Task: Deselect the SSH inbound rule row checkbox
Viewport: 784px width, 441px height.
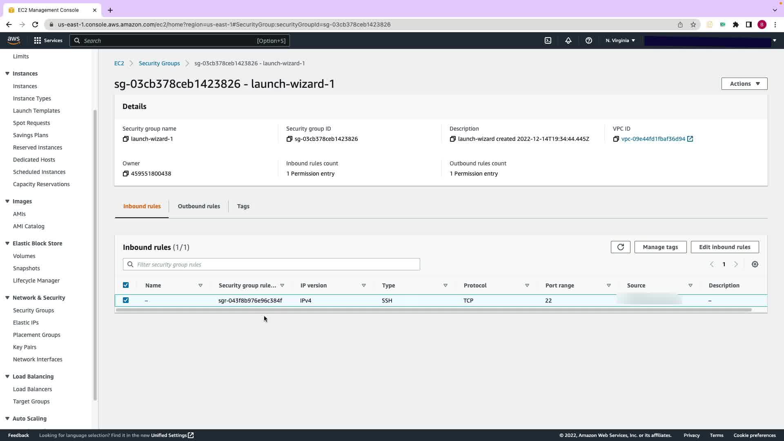Action: 126,300
